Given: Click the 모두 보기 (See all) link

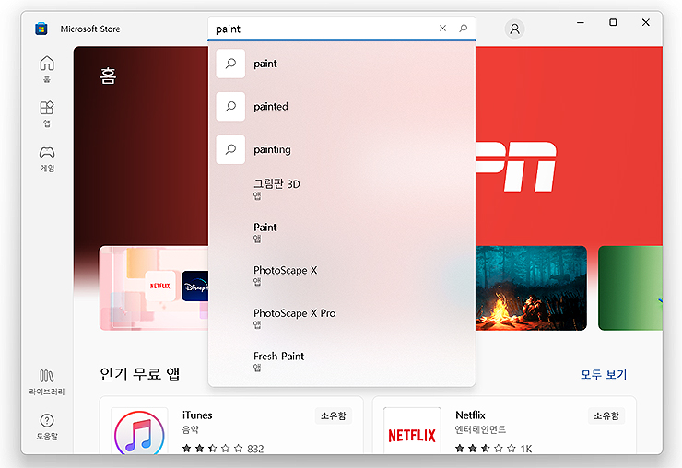Looking at the screenshot, I should [x=604, y=374].
